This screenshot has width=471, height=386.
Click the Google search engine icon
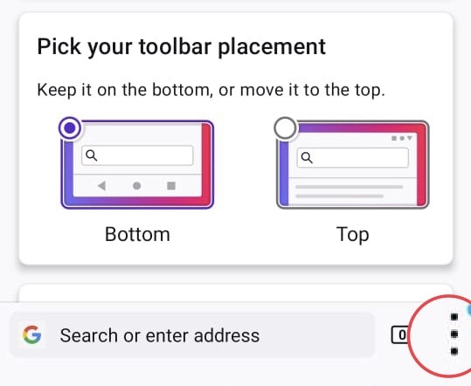click(x=31, y=334)
